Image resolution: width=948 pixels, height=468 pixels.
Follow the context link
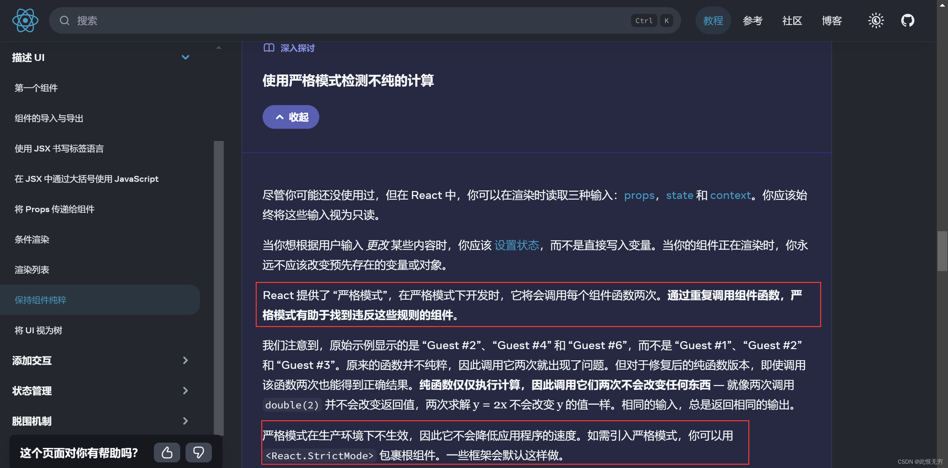point(730,195)
